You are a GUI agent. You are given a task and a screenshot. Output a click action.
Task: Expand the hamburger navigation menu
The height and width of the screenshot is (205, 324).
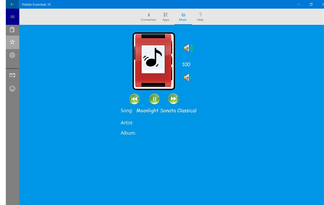click(12, 17)
